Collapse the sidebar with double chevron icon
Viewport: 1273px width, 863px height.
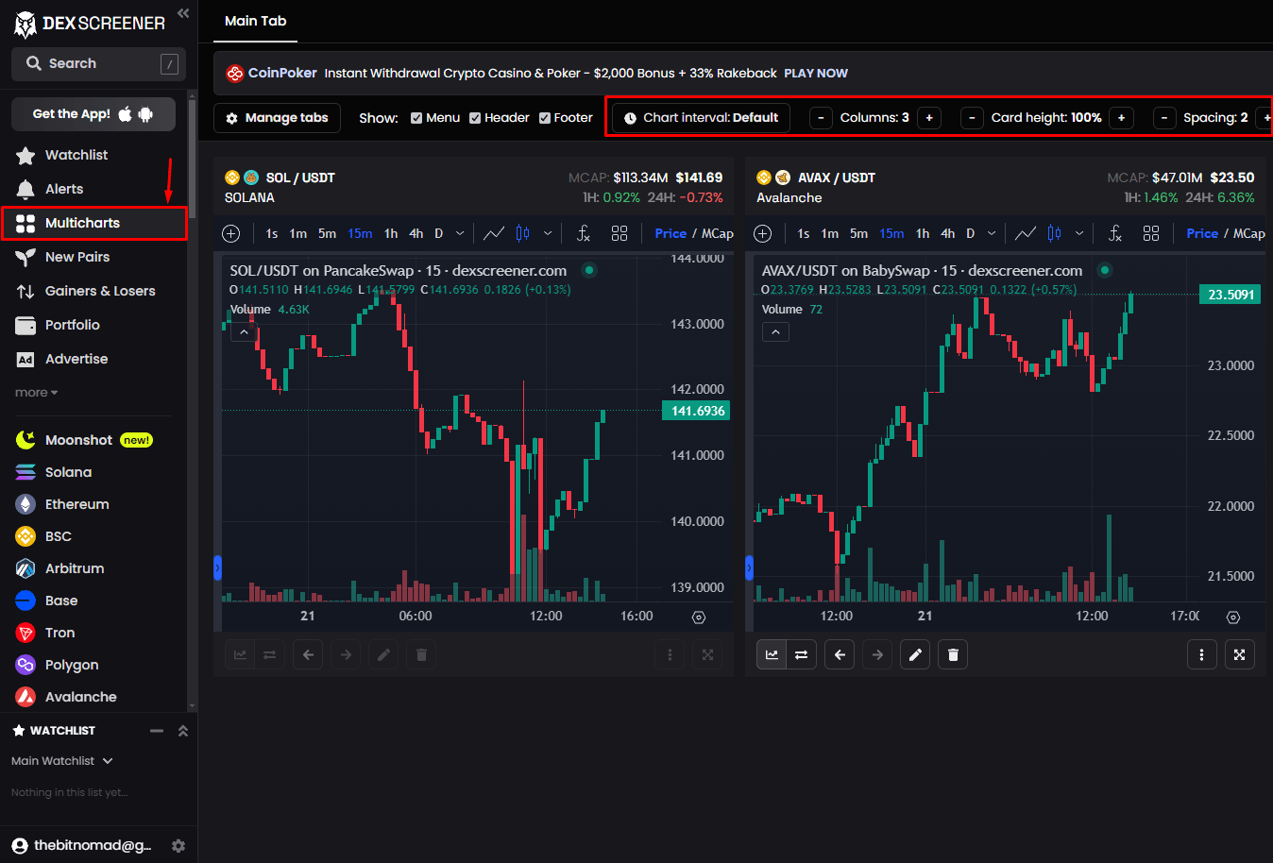coord(183,13)
